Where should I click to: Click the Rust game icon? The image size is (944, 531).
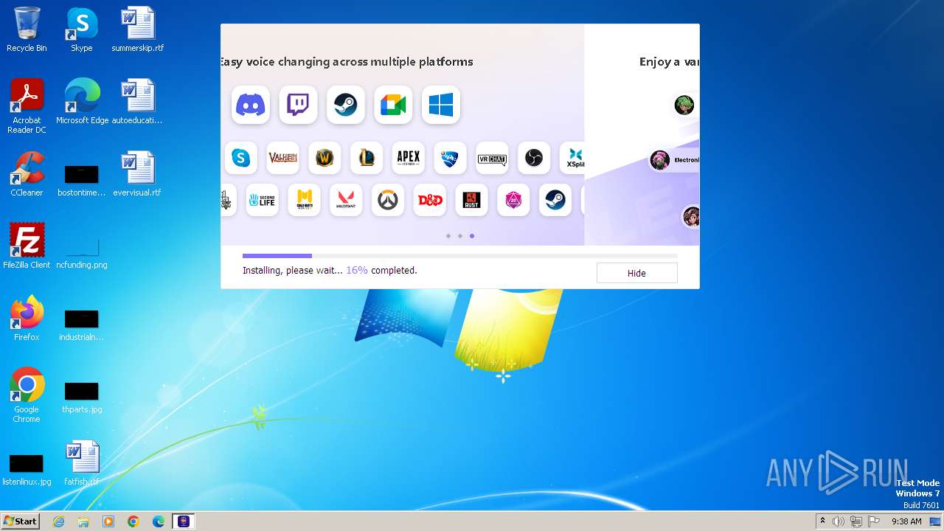tap(471, 200)
